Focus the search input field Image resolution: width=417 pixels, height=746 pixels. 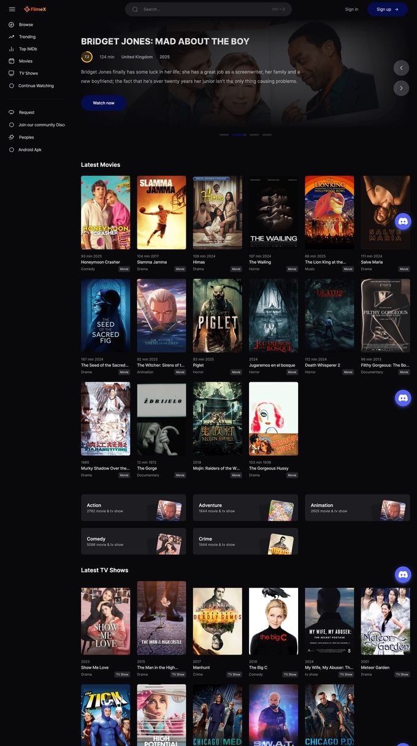208,9
